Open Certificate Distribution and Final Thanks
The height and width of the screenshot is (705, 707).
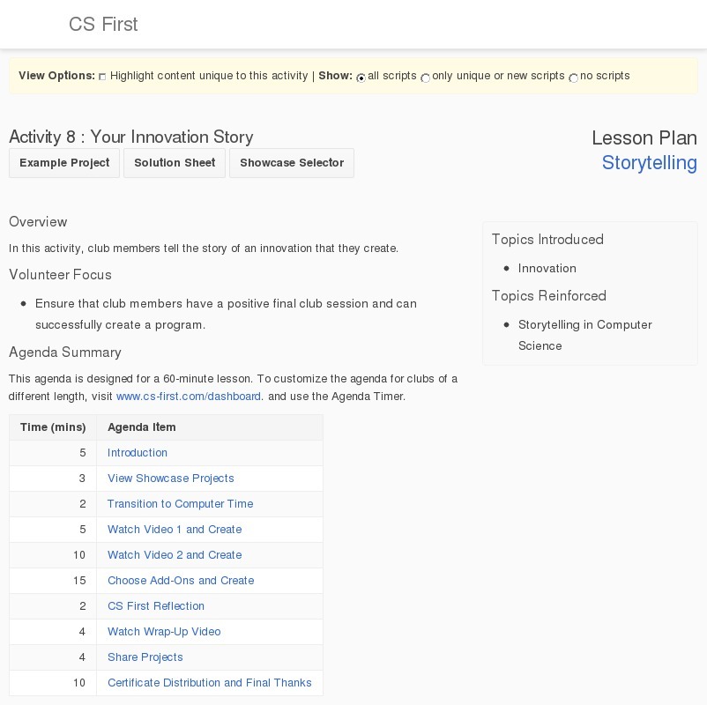[x=209, y=683]
